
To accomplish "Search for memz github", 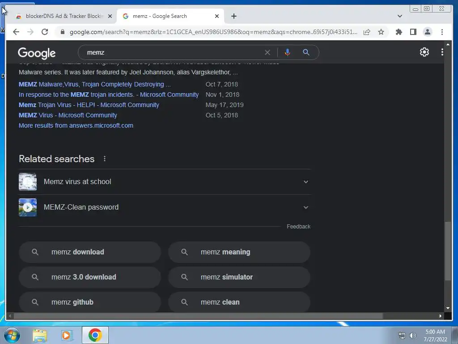I will click(x=89, y=302).
